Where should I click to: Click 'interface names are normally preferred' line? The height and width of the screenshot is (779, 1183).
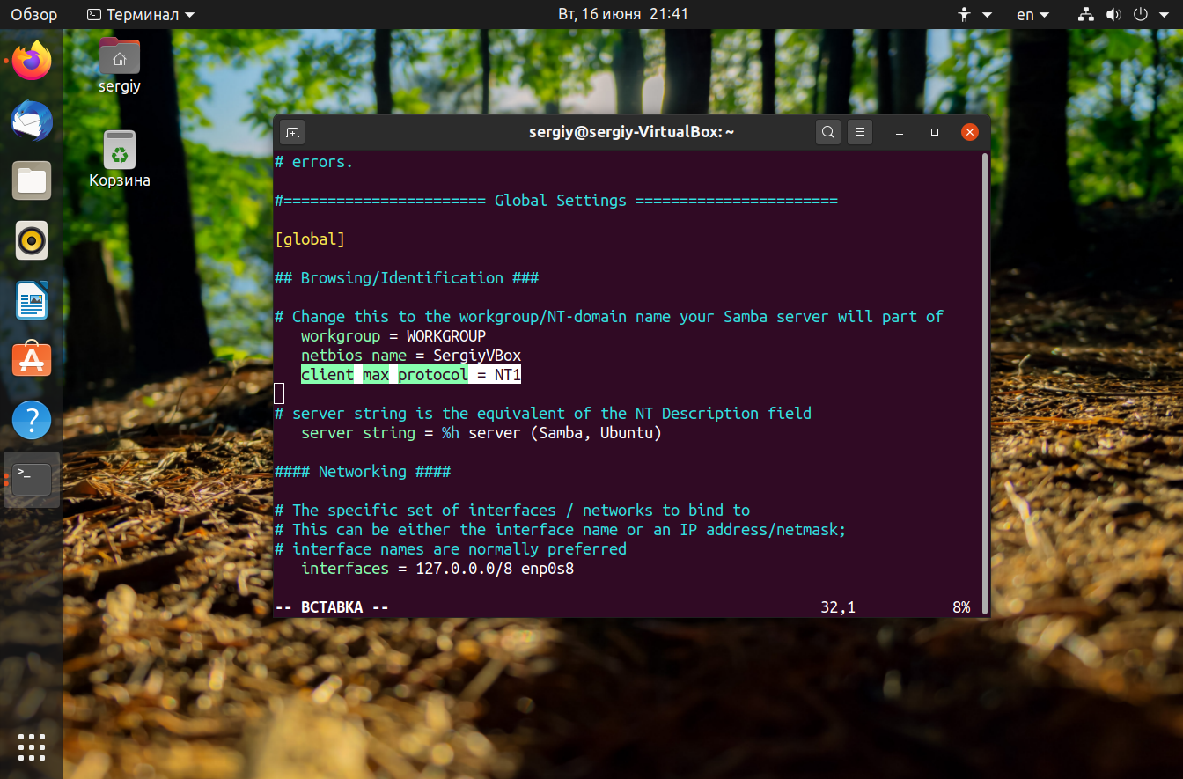coord(451,549)
